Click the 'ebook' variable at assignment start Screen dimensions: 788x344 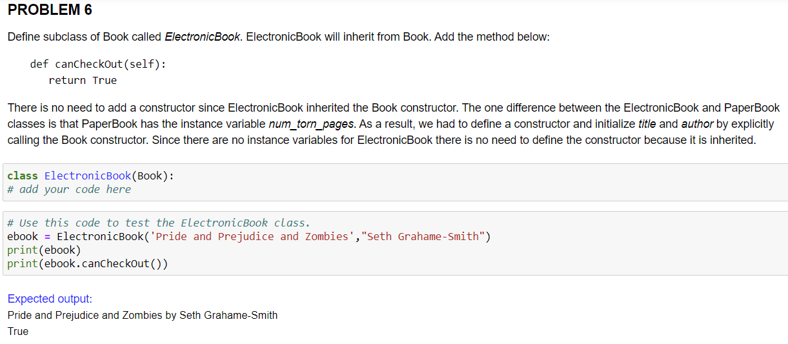click(23, 236)
